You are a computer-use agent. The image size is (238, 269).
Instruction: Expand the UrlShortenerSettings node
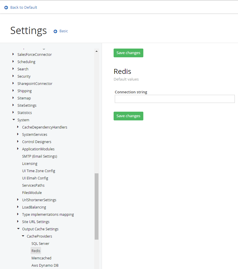coord(18,200)
